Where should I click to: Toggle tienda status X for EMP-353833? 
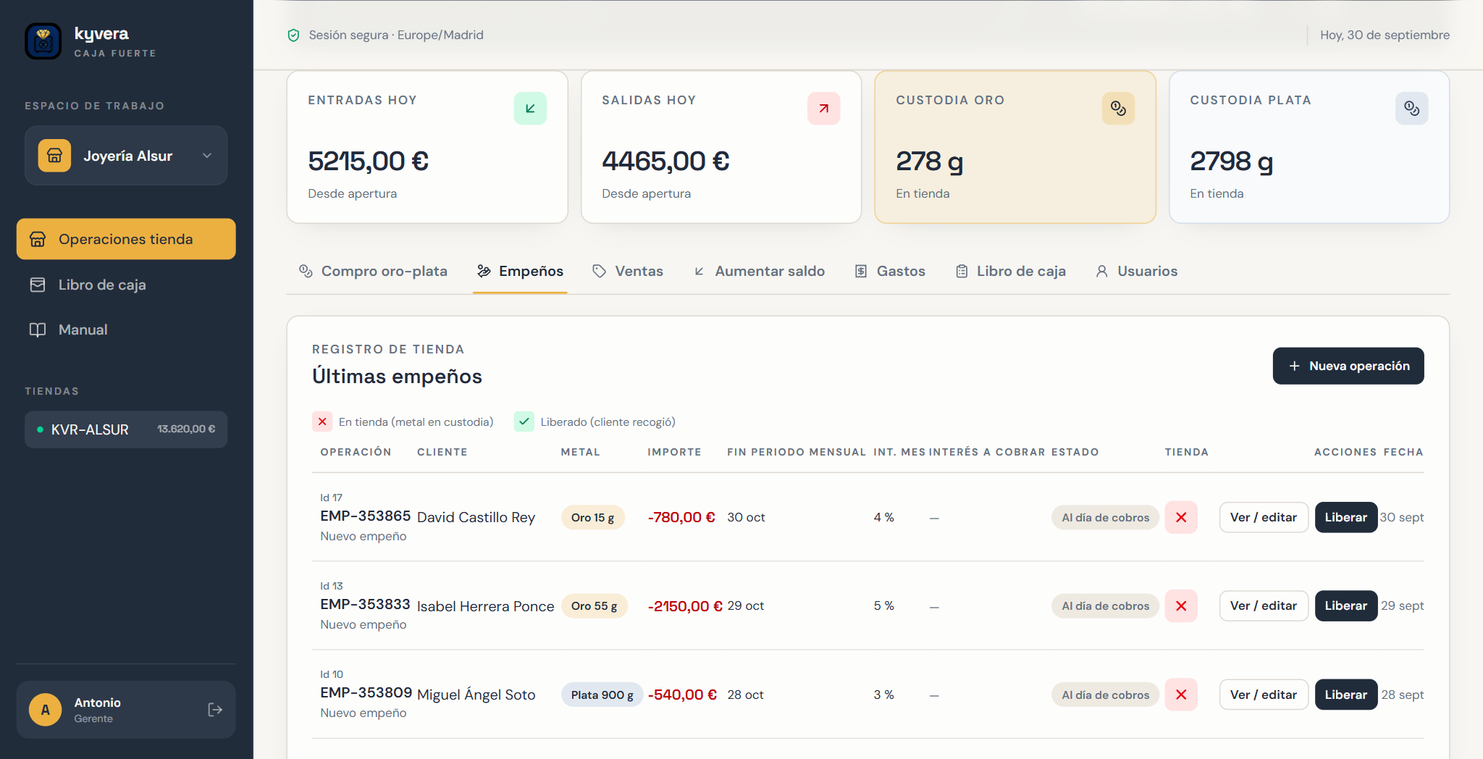point(1181,605)
